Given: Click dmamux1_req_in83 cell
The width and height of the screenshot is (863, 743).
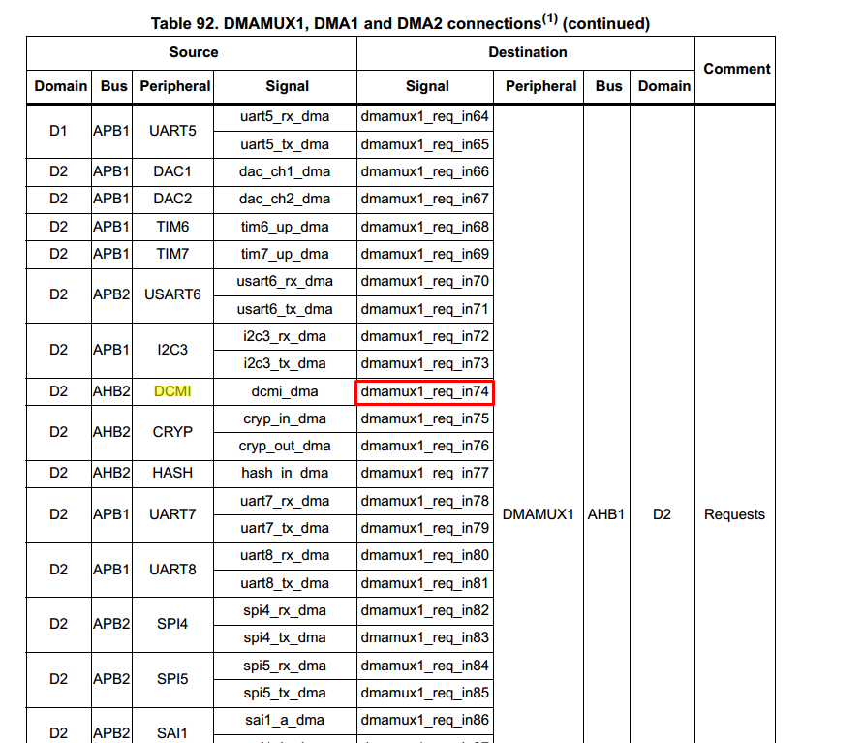Looking at the screenshot, I should (425, 637).
